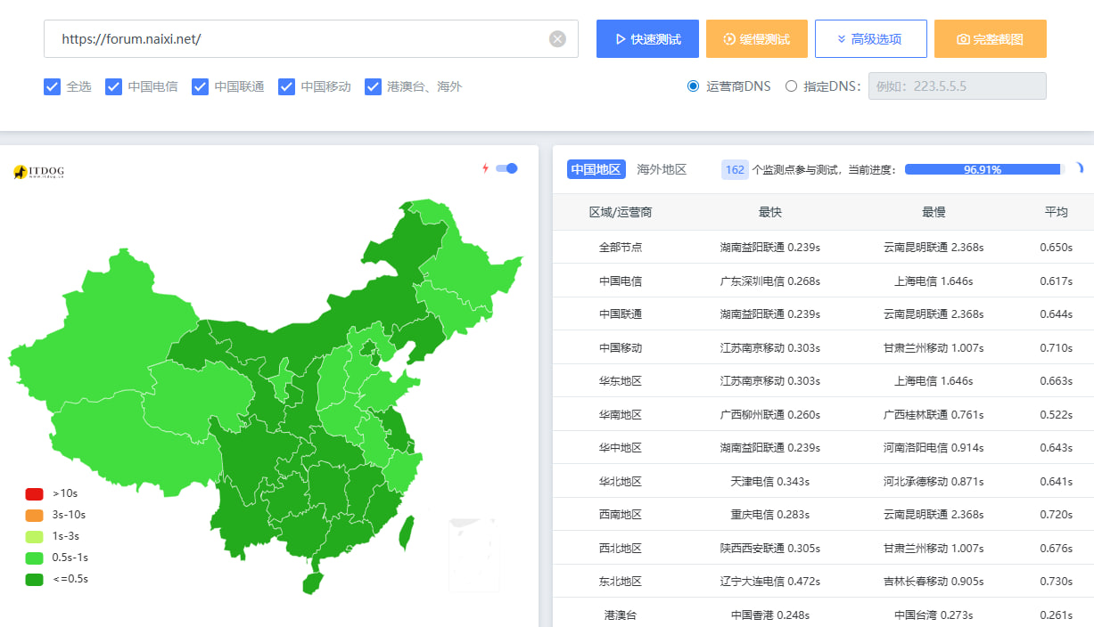The width and height of the screenshot is (1094, 627).
Task: Expand the 高级选项 advanced options
Action: 870,39
